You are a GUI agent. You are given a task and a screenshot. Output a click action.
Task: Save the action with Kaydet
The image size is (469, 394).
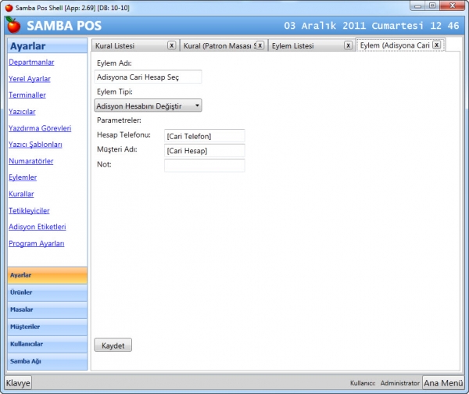[x=113, y=346]
